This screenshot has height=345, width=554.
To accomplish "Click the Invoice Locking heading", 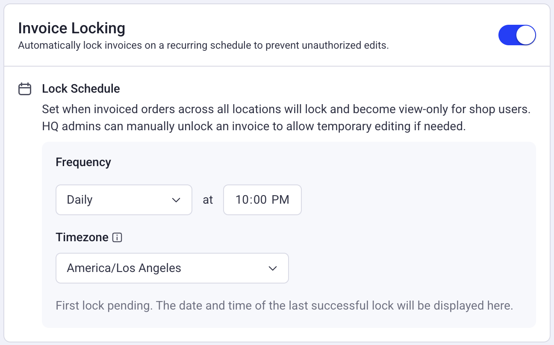I will click(x=72, y=28).
